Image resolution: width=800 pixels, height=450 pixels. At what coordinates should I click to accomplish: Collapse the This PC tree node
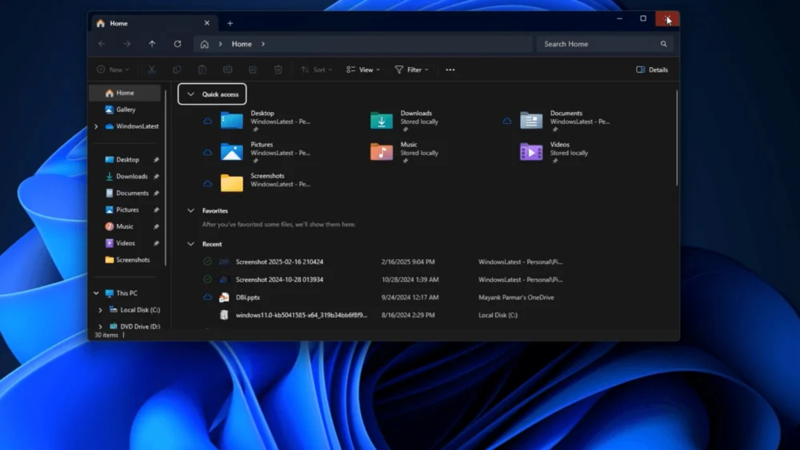(96, 293)
